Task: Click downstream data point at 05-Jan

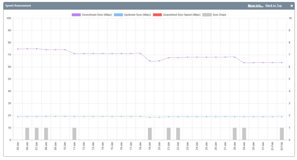Action: (18, 49)
